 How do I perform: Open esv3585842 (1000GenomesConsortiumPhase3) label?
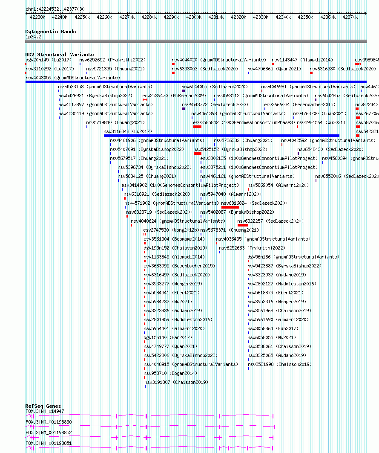click(x=244, y=122)
